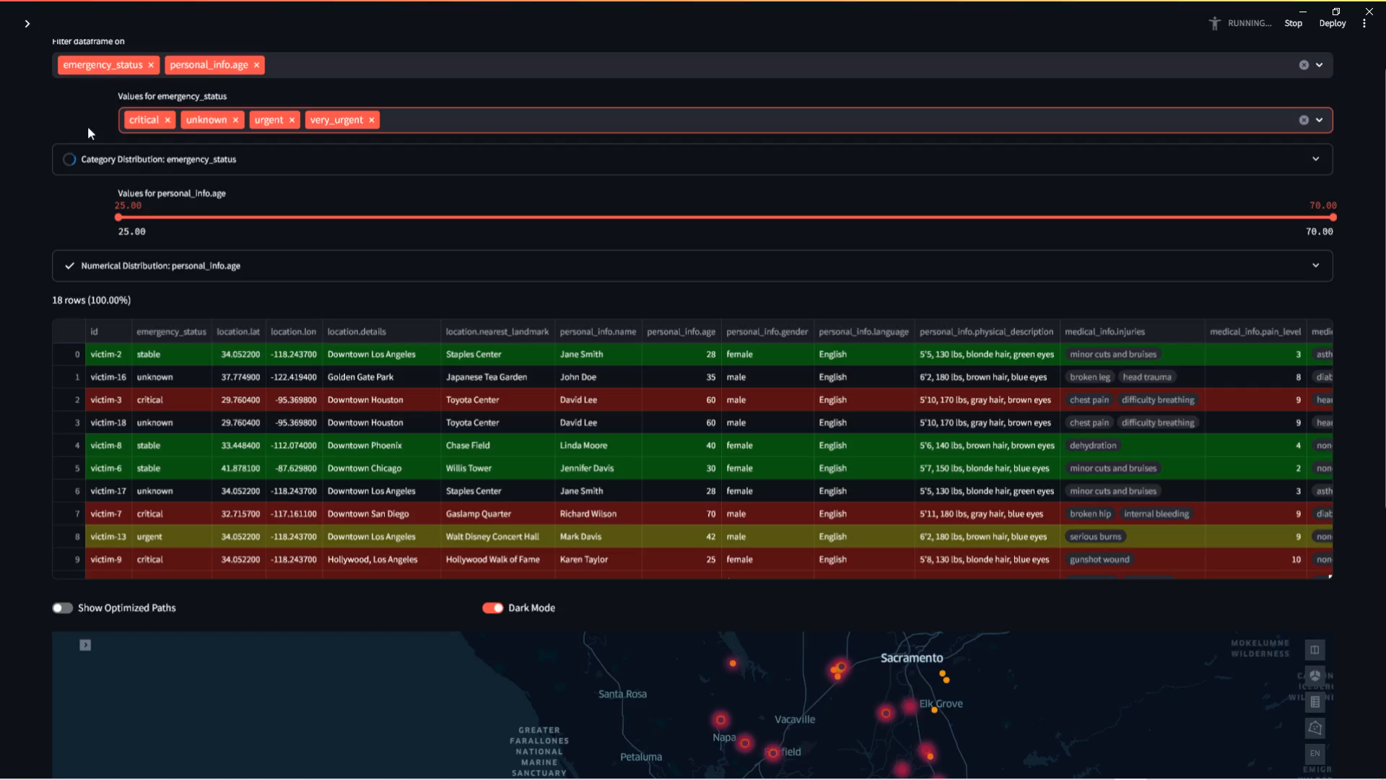Click the dropdown arrow next to filter tags
This screenshot has height=780, width=1386.
(1322, 65)
